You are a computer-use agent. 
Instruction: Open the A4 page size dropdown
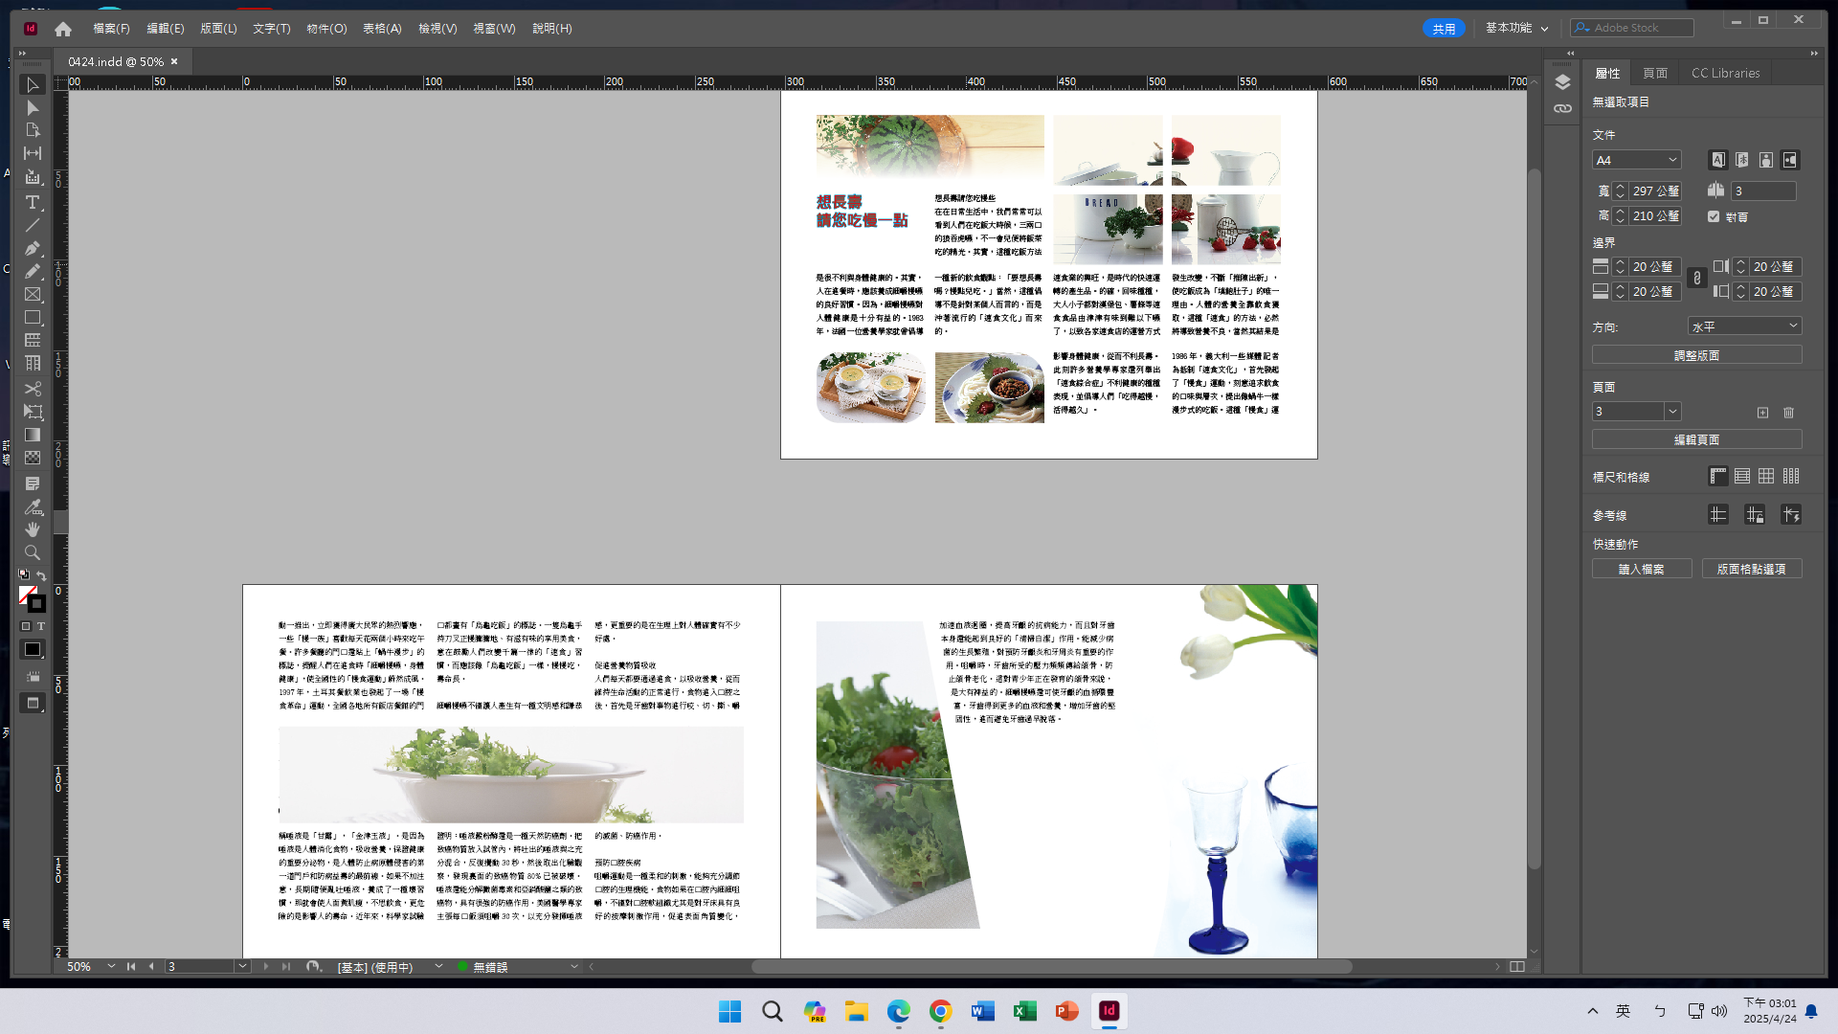coord(1637,160)
